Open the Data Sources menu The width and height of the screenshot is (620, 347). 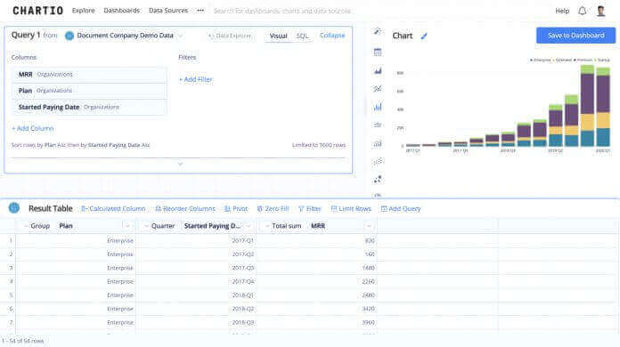coord(168,11)
